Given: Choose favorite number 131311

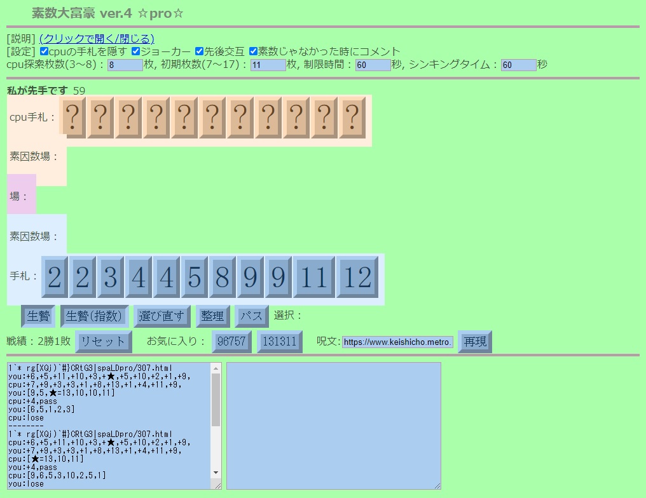Looking at the screenshot, I should 280,342.
